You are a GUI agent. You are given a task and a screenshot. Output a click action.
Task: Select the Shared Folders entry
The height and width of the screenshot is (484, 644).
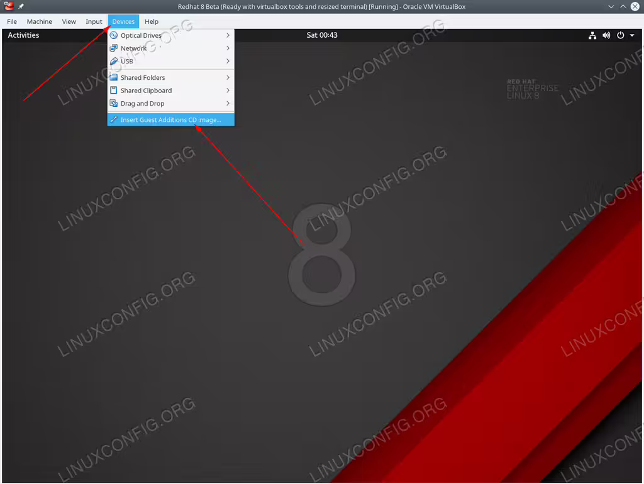(171, 77)
